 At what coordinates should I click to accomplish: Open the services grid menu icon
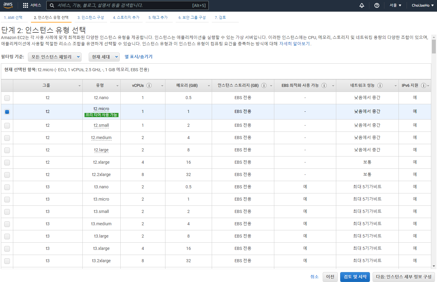[26, 5]
